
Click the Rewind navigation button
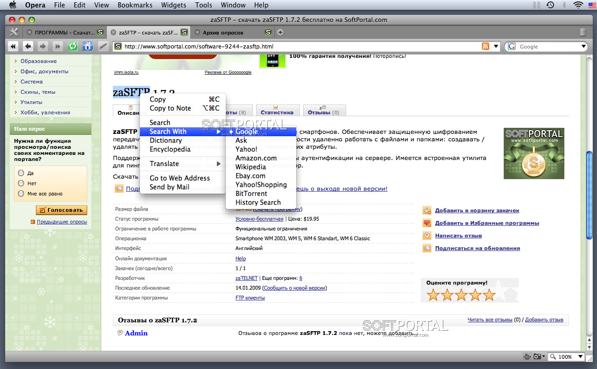[x=13, y=46]
